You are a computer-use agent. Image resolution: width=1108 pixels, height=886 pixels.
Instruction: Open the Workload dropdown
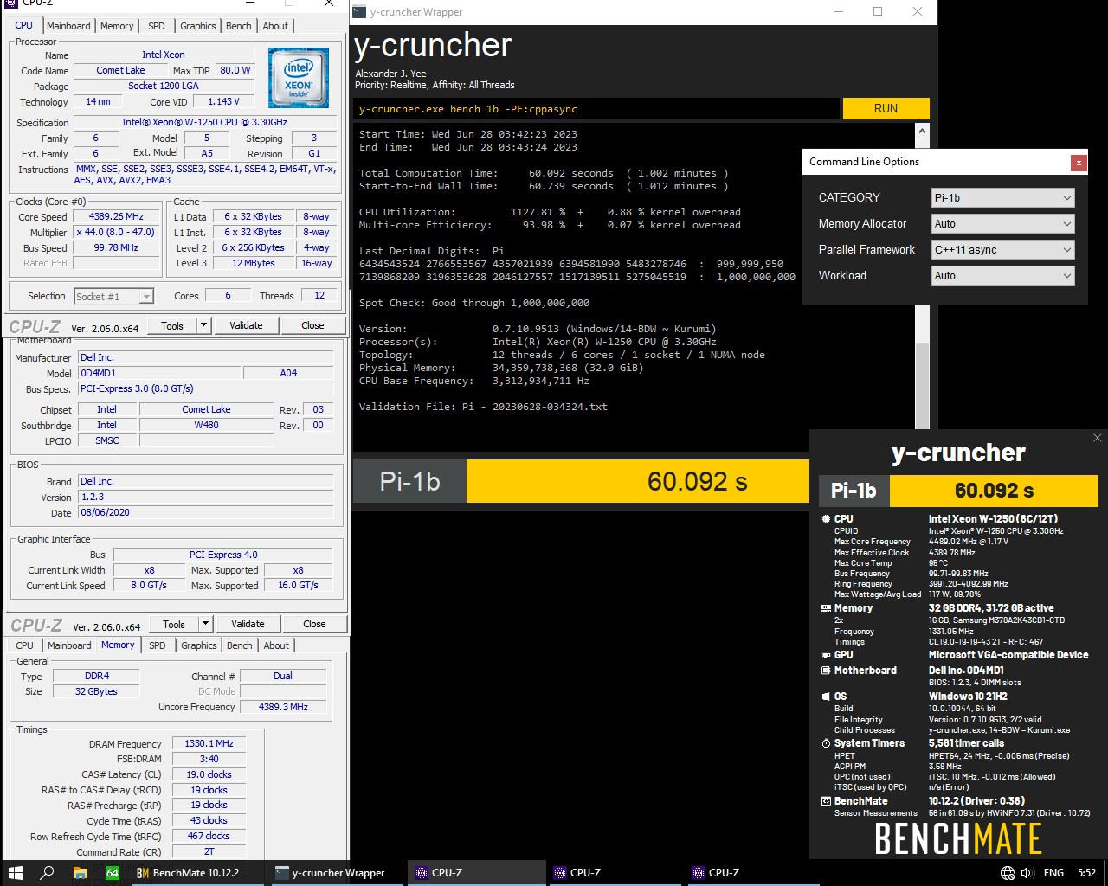click(x=1002, y=276)
